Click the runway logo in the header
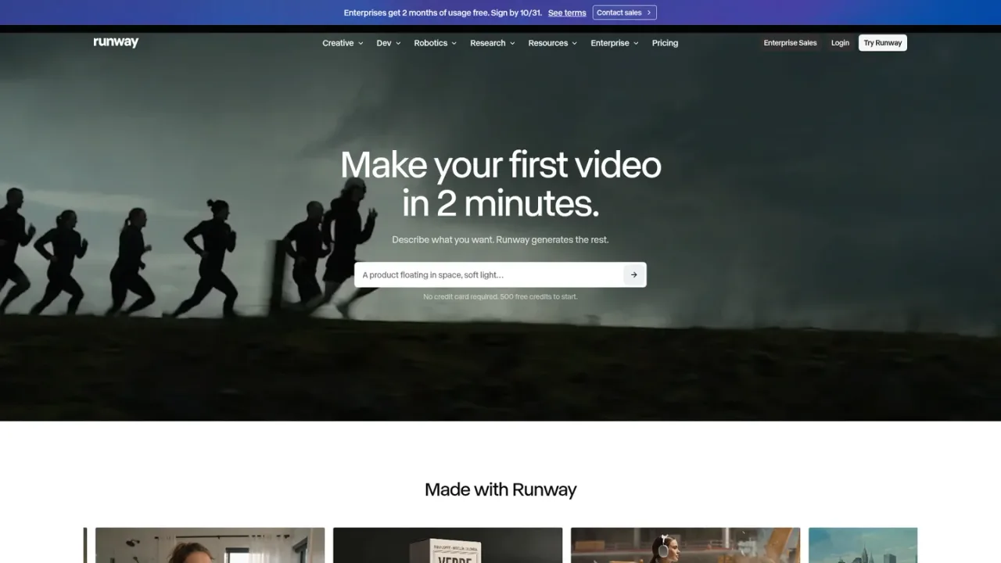Image resolution: width=1001 pixels, height=563 pixels. coord(116,43)
